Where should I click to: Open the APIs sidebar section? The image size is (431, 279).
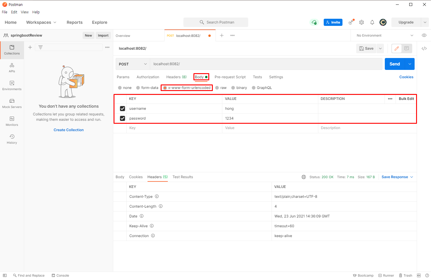pyautogui.click(x=12, y=68)
